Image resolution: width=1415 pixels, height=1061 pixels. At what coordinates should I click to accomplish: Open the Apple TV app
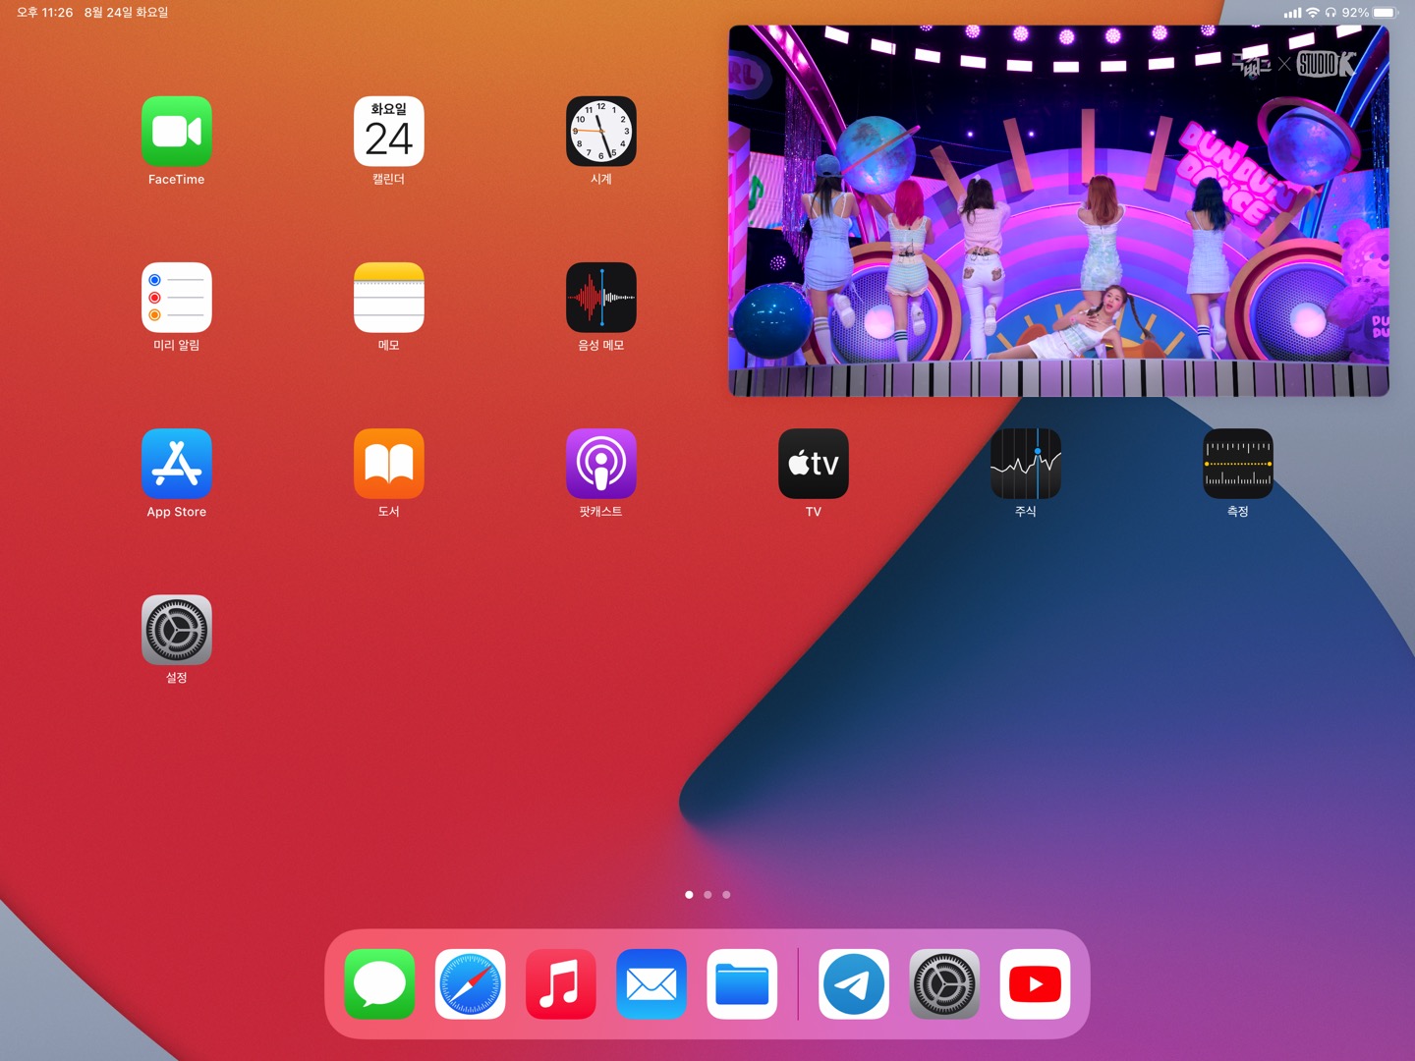point(814,464)
